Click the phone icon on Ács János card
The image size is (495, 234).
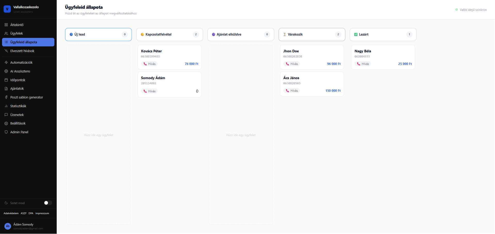point(287,91)
